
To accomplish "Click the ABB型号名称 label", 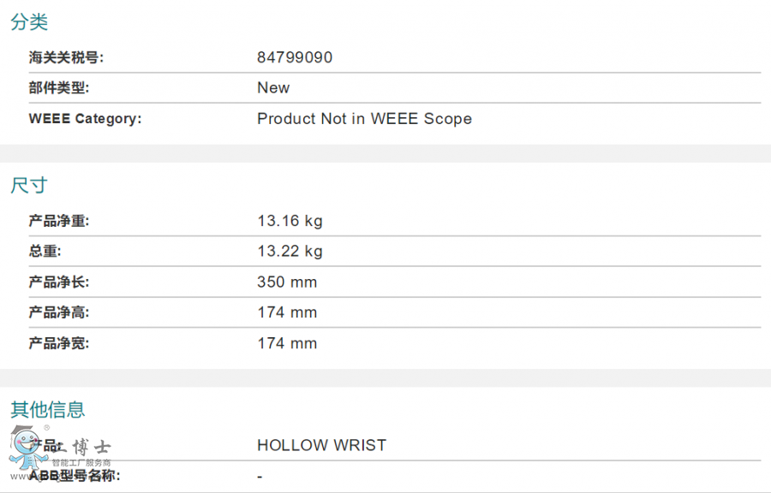I will (x=75, y=476).
